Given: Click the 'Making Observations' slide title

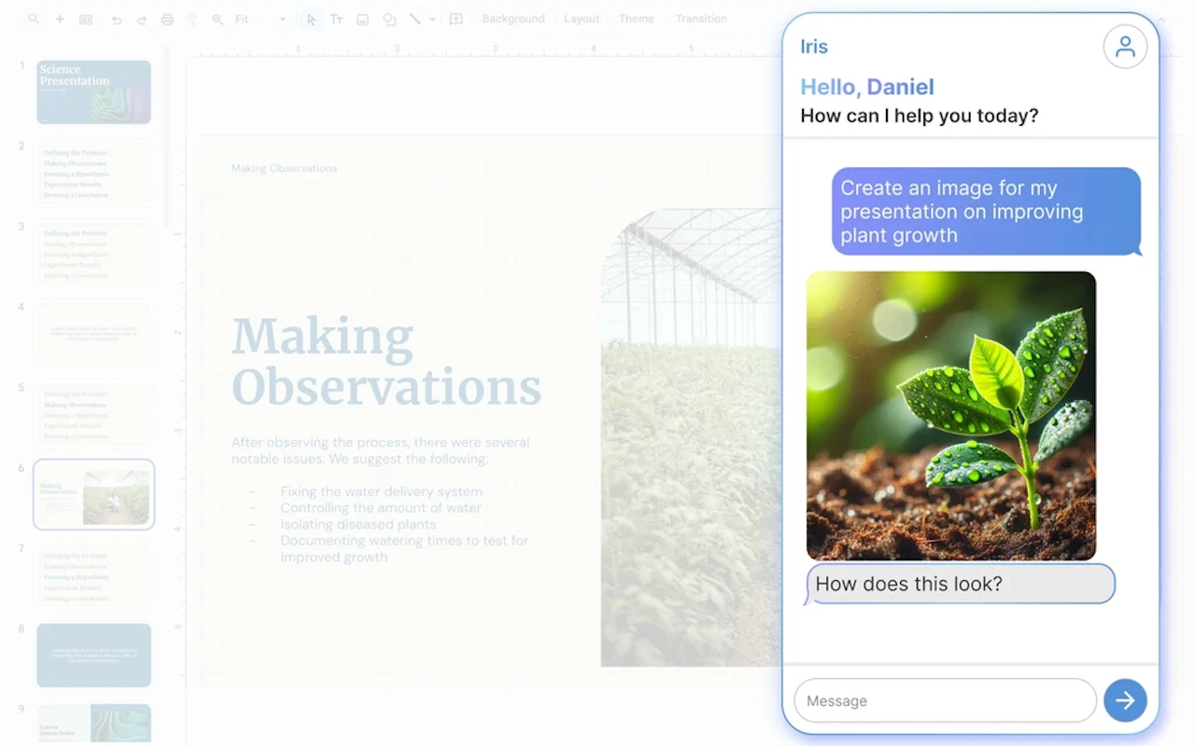Looking at the screenshot, I should point(387,362).
